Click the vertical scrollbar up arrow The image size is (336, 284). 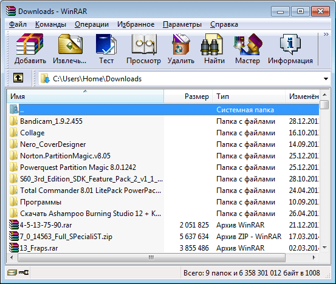pyautogui.click(x=324, y=95)
